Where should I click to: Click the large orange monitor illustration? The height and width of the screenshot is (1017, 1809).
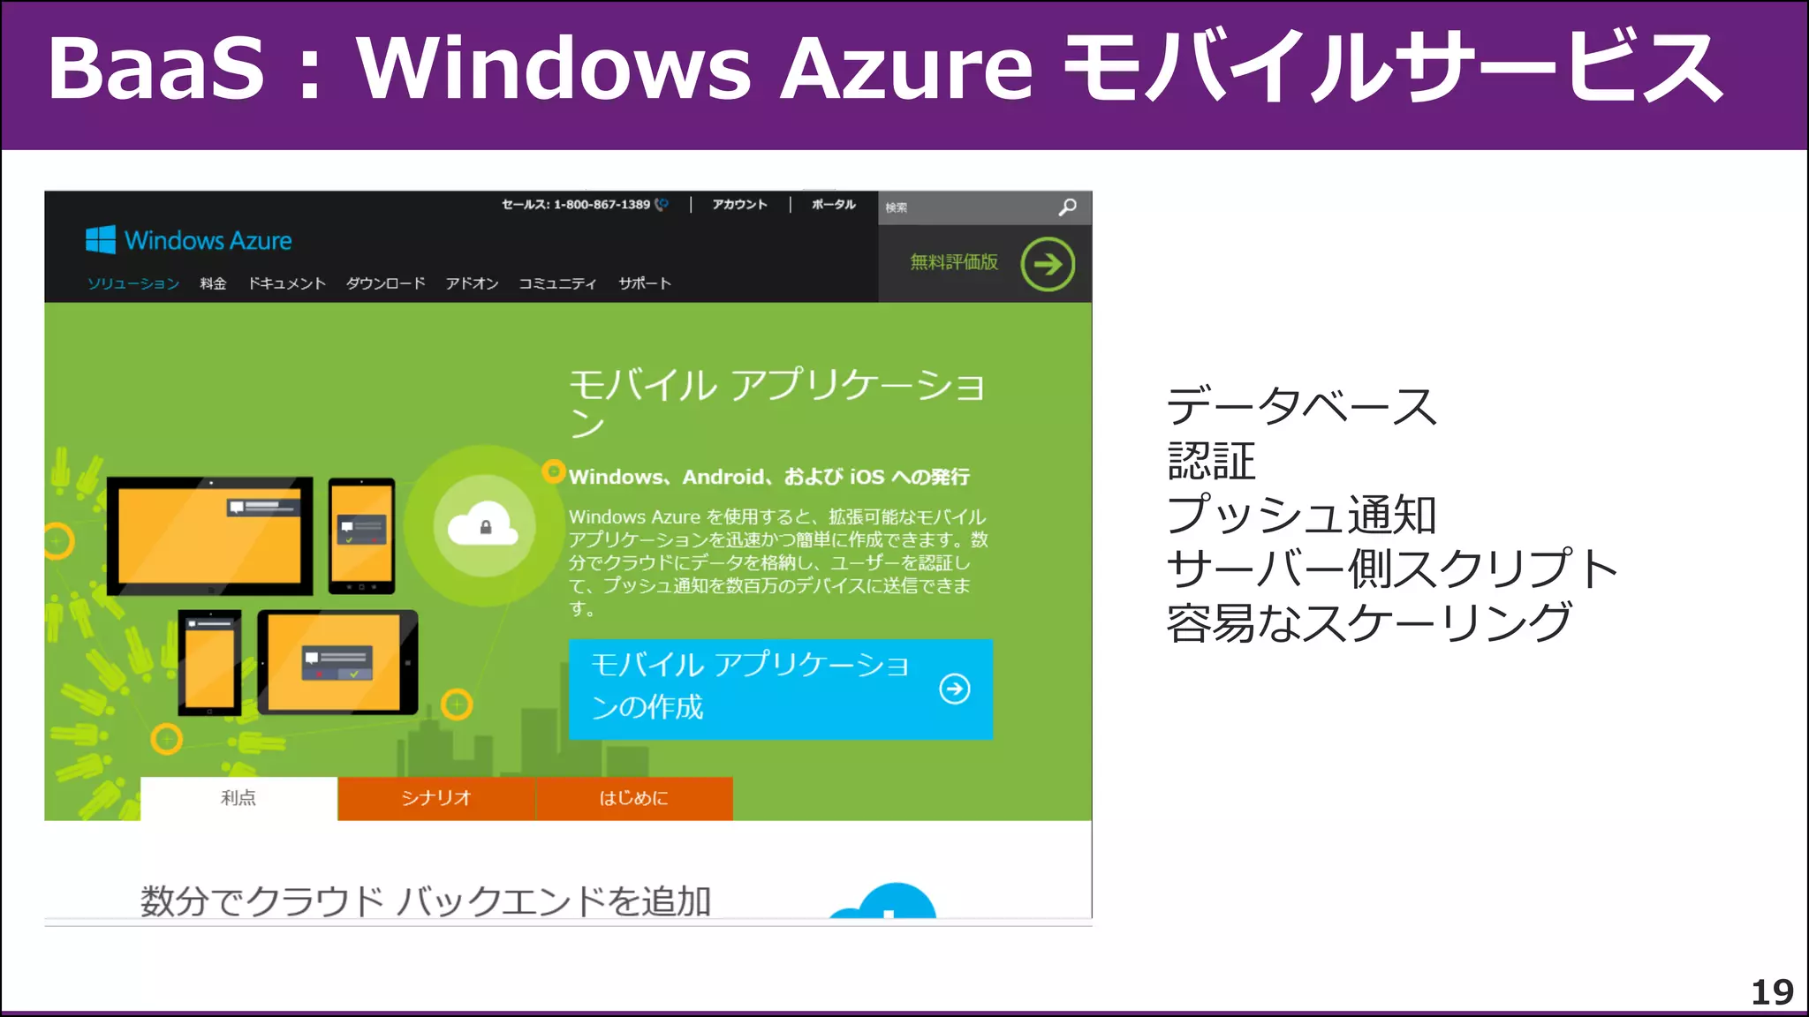click(210, 536)
